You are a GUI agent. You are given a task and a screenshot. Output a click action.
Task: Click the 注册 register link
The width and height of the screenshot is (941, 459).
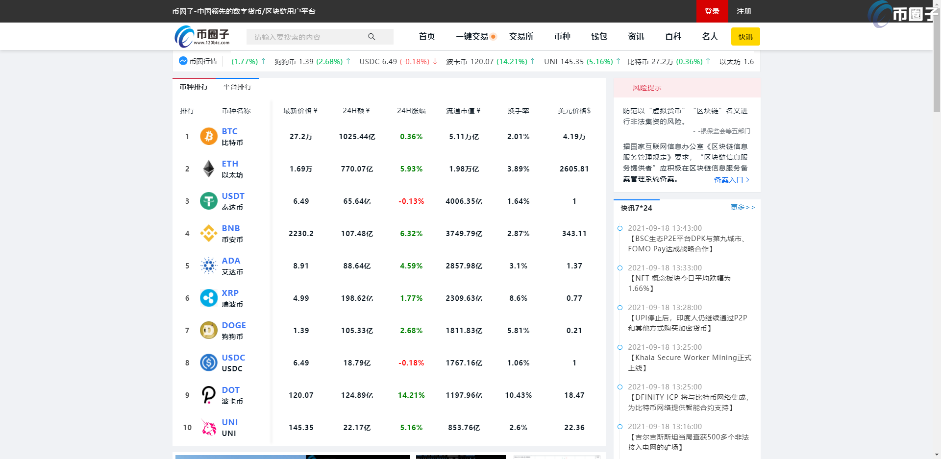coord(744,11)
